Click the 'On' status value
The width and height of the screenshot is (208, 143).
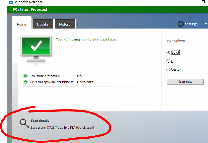(x=79, y=76)
